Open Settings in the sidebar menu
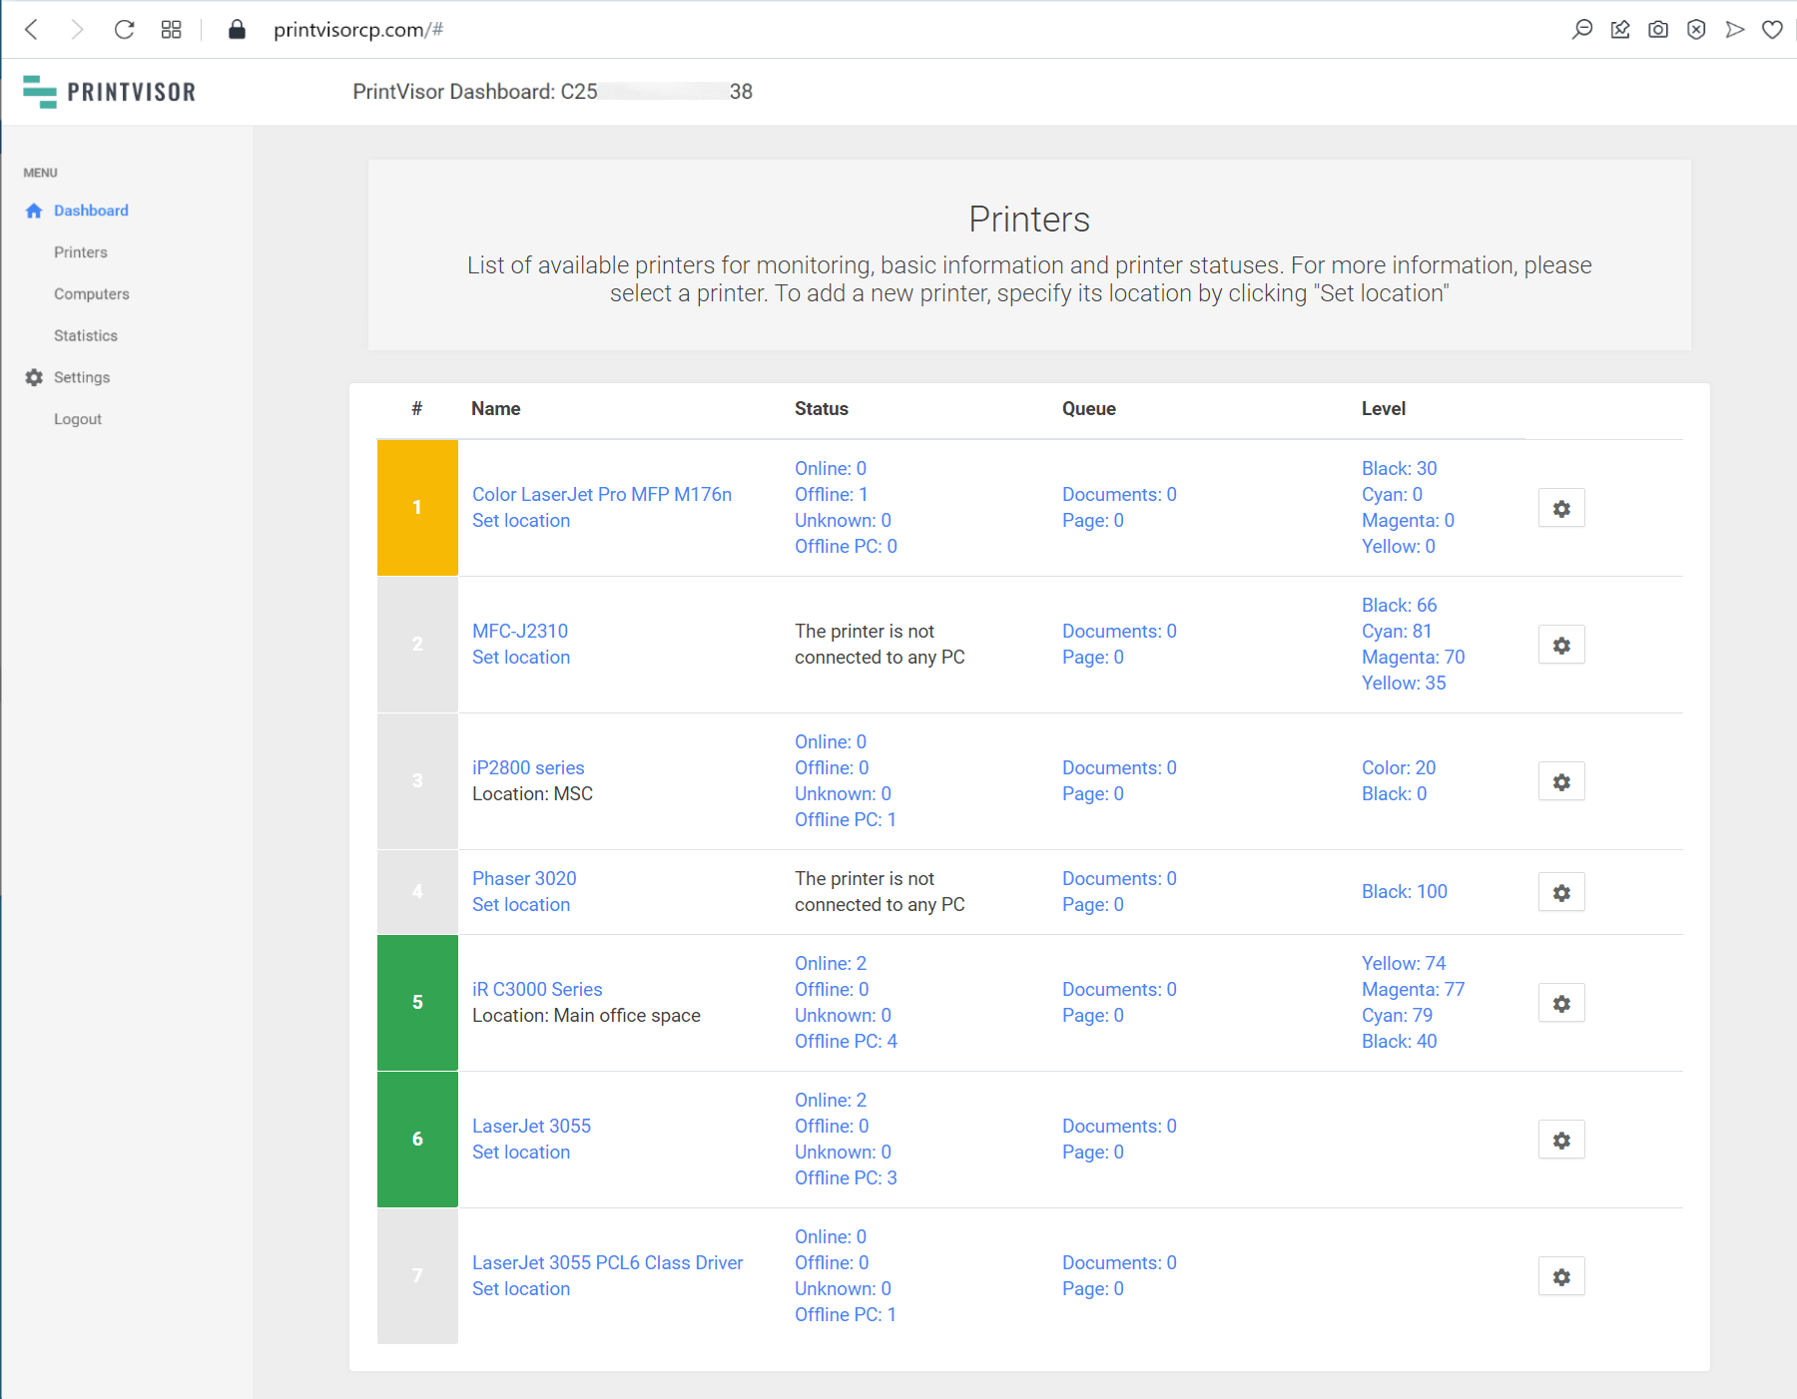Image resolution: width=1797 pixels, height=1399 pixels. click(x=82, y=378)
